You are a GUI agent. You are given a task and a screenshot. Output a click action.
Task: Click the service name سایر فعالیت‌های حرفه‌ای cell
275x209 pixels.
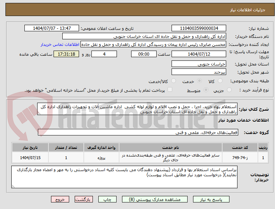pyautogui.click(x=170, y=158)
